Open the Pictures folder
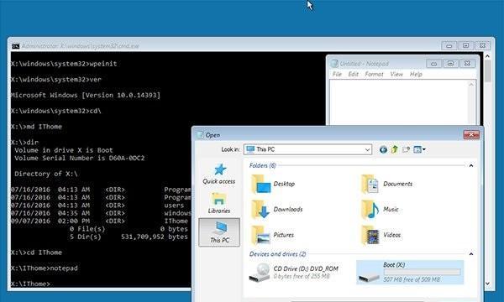The width and height of the screenshot is (504, 302). click(x=272, y=235)
